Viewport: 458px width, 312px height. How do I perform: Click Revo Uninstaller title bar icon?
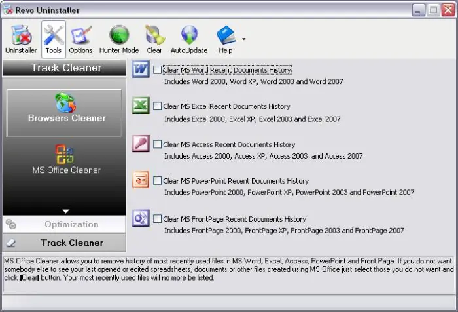8,10
